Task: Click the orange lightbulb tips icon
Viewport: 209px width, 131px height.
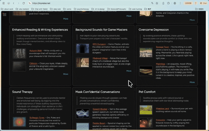Action: coord(196,3)
